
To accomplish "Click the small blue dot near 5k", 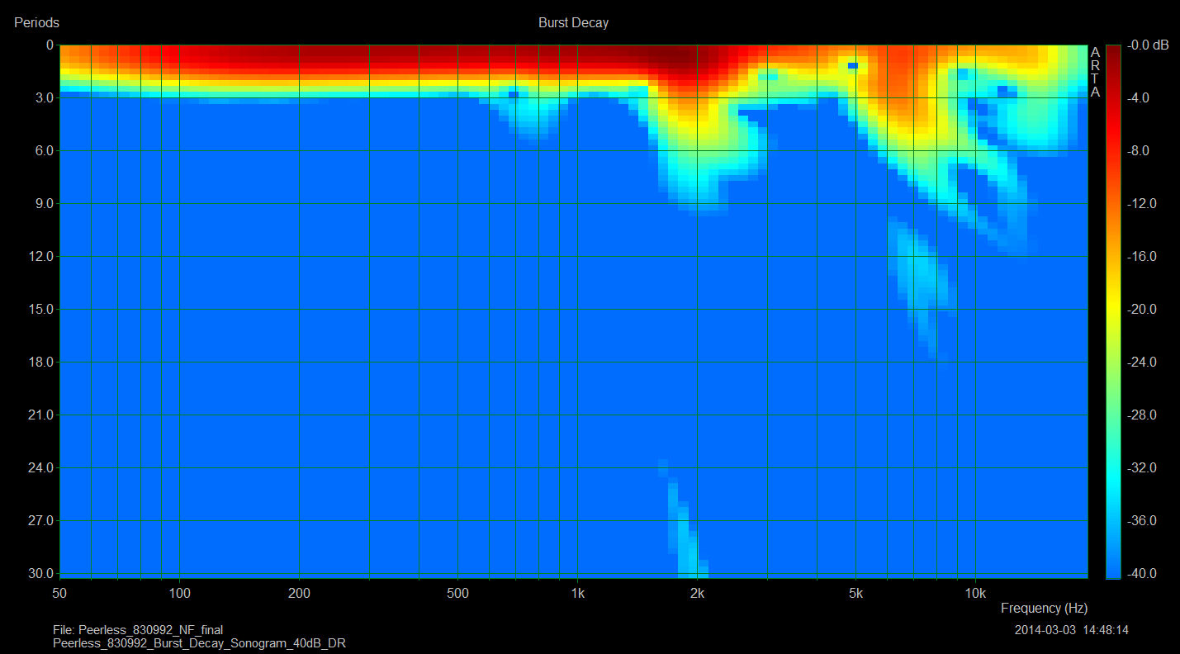I will pyautogui.click(x=853, y=65).
